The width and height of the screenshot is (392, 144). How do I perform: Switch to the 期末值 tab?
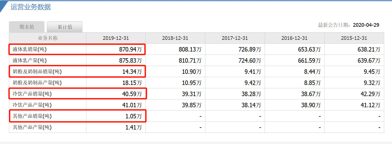(27, 27)
